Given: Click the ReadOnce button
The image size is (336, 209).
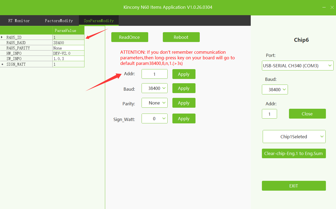Looking at the screenshot, I should pos(129,37).
